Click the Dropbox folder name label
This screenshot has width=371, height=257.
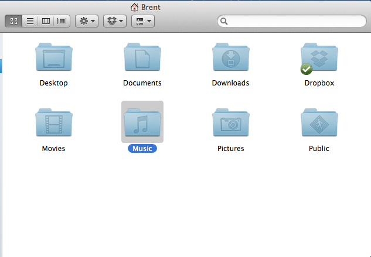pos(319,83)
